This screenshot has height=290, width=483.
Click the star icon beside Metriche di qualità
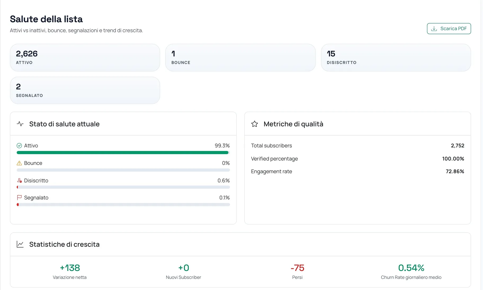coord(254,124)
